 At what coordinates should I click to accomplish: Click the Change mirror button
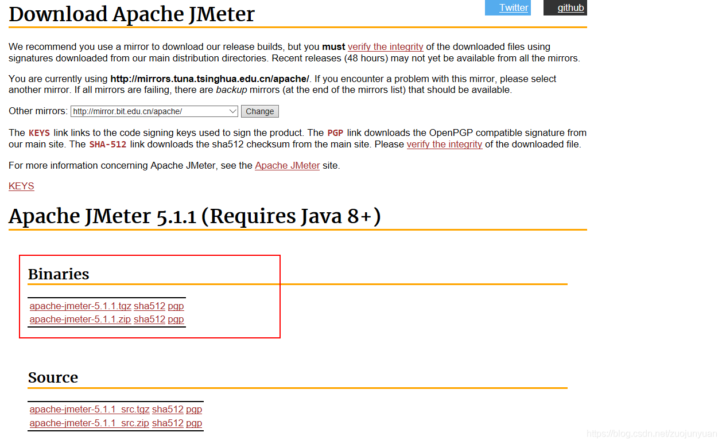[260, 111]
